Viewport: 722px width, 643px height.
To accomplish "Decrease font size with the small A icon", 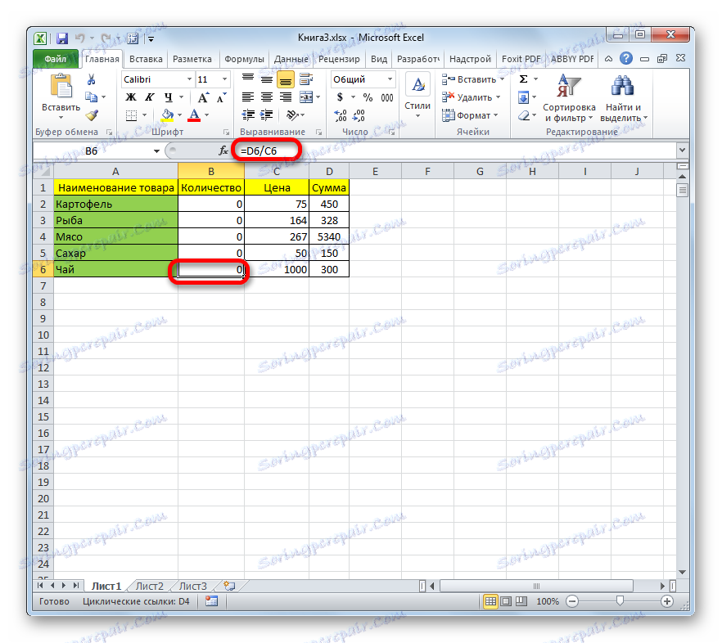I will tap(222, 97).
